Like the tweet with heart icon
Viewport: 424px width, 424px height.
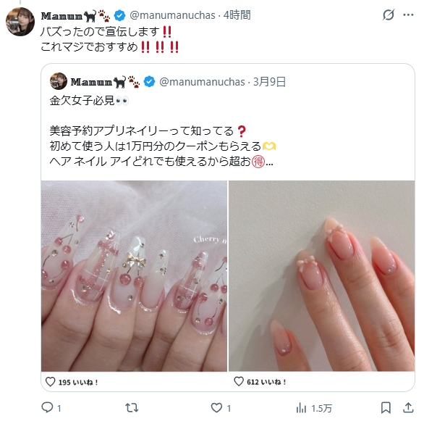[216, 407]
